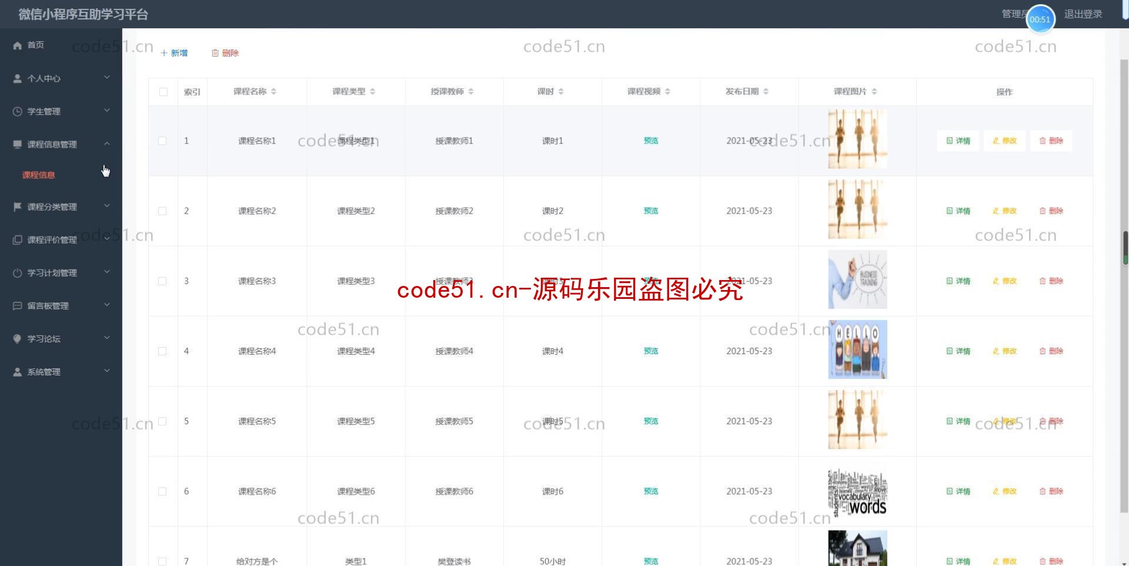Sort by 课时 column arrows
Viewport: 1129px width, 566px height.
(561, 91)
